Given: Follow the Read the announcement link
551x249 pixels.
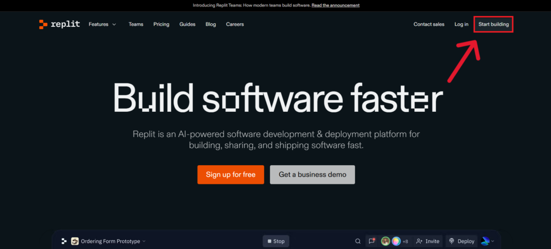Looking at the screenshot, I should point(335,5).
